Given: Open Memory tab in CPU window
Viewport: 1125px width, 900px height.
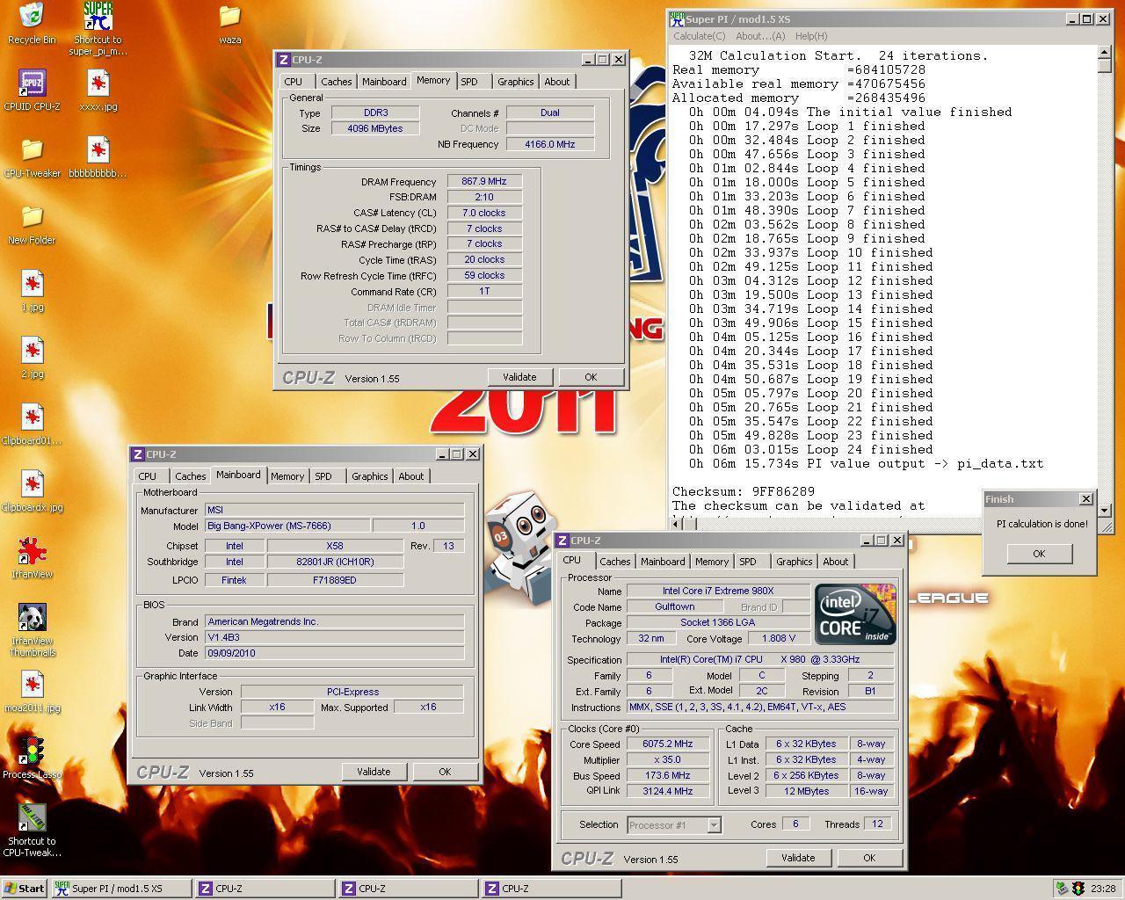Looking at the screenshot, I should (711, 562).
